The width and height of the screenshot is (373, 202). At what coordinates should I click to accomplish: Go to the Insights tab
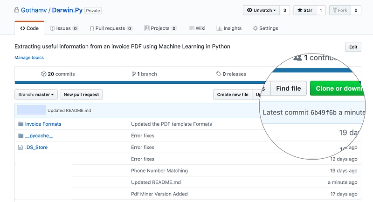[x=229, y=28]
